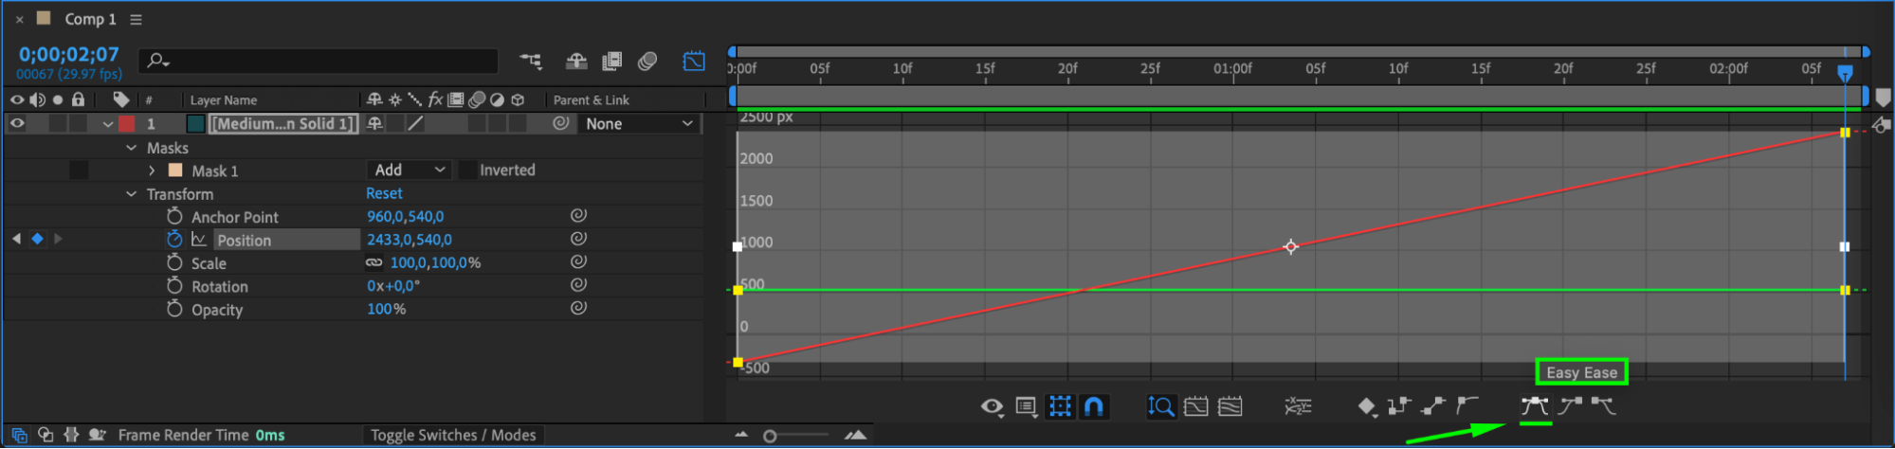Image resolution: width=1895 pixels, height=449 pixels.
Task: Select the Comp 1 tab
Action: (x=90, y=19)
